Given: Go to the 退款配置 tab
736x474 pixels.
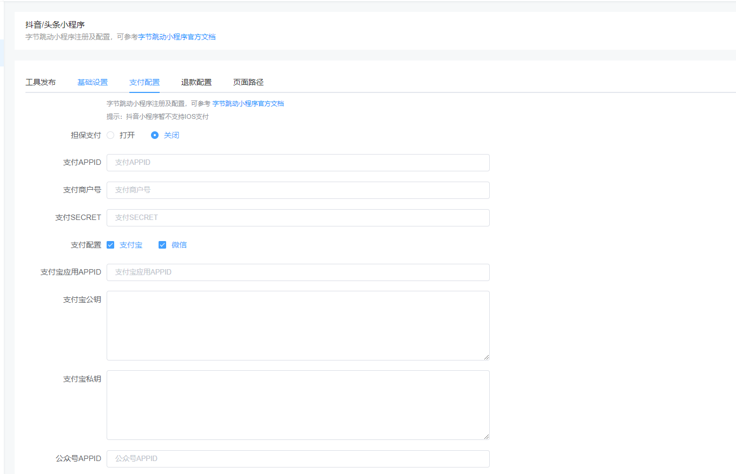Looking at the screenshot, I should click(x=196, y=82).
